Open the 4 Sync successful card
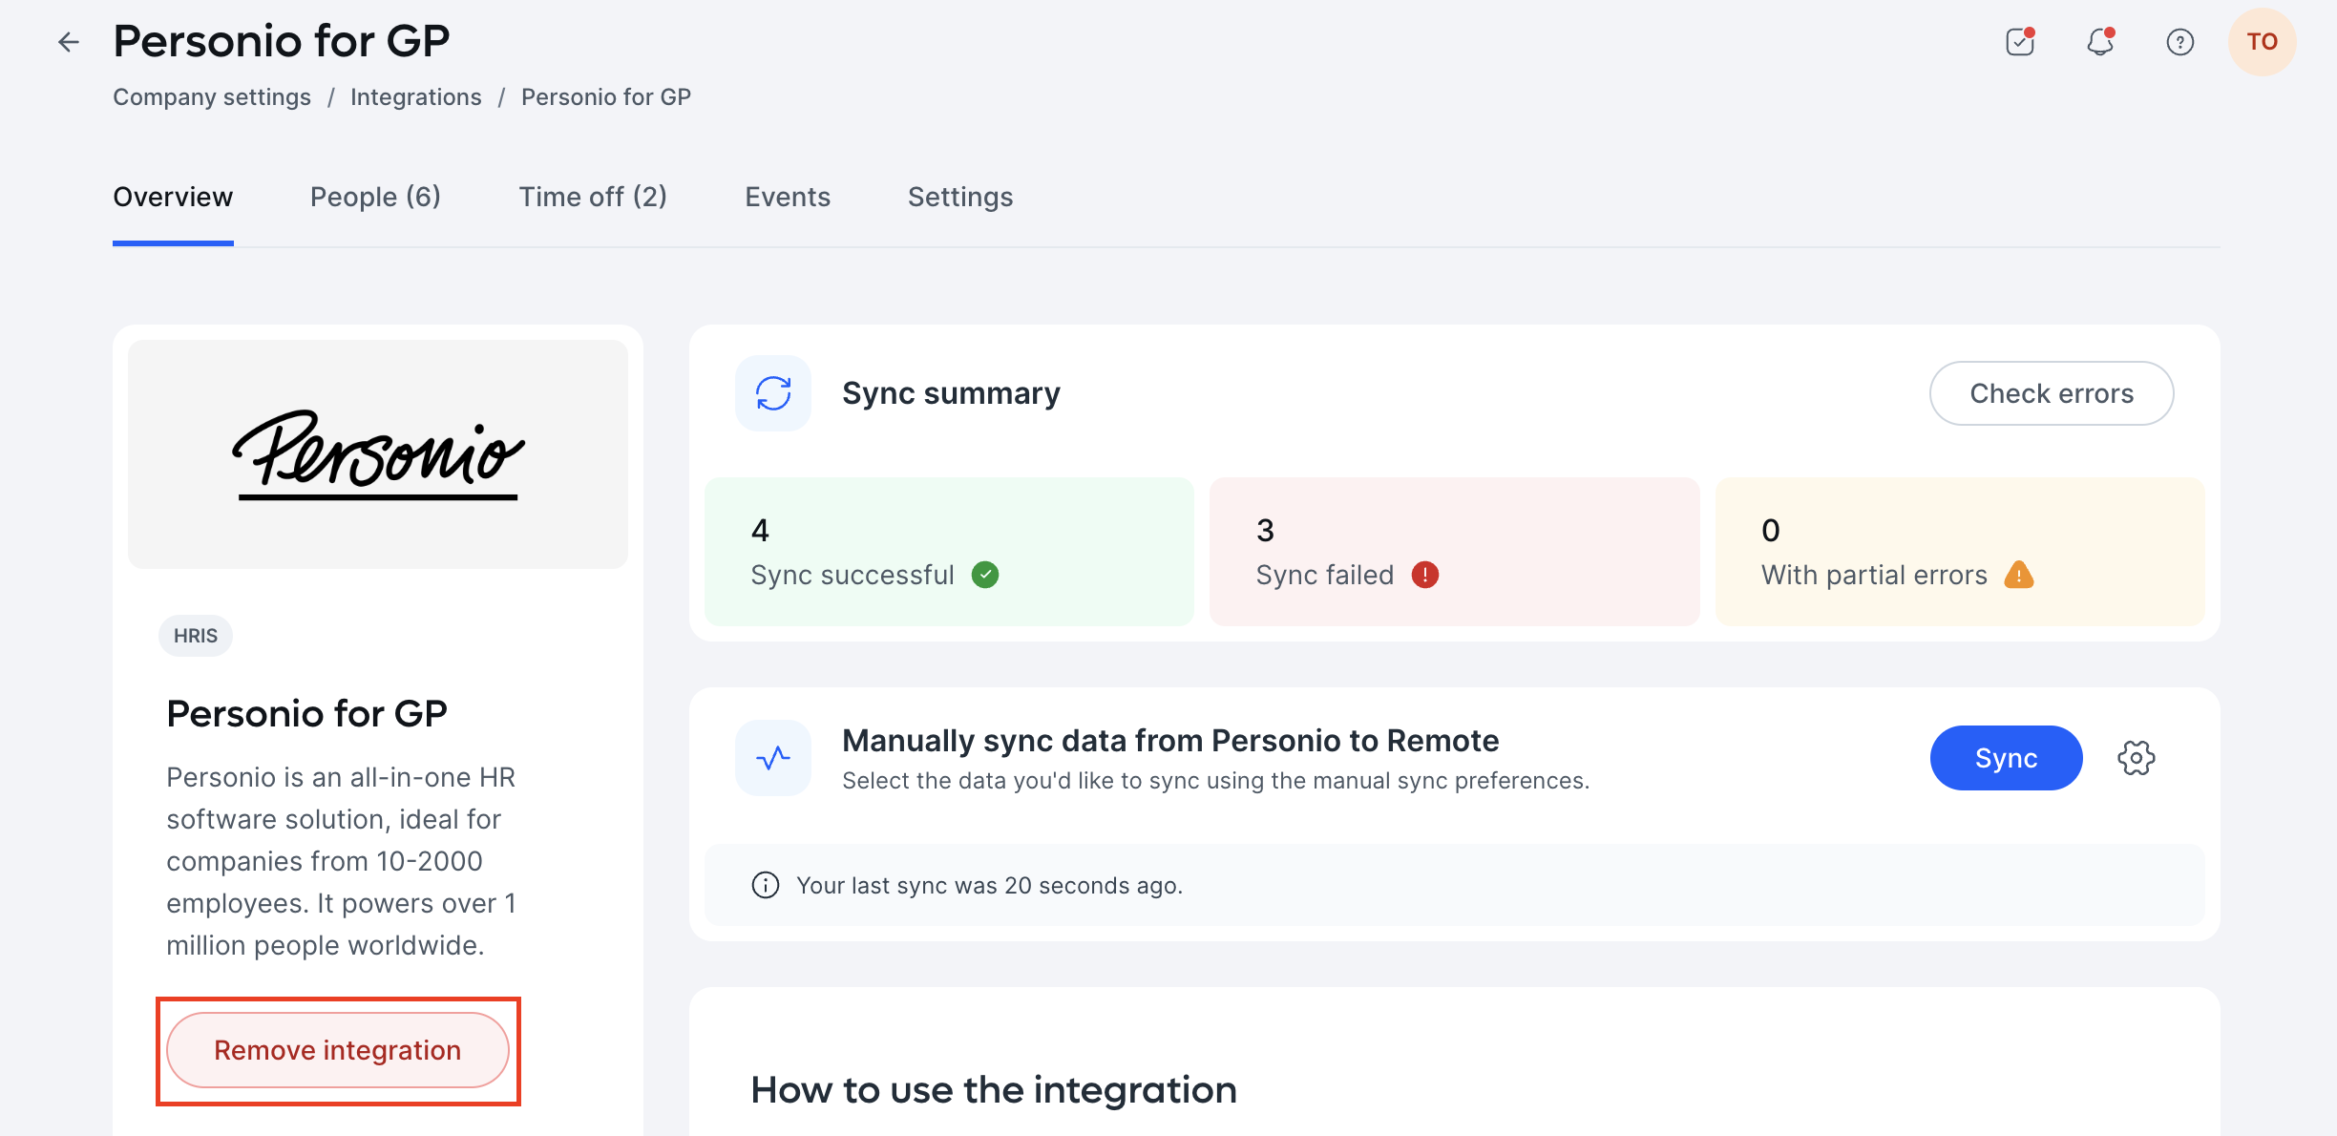The height and width of the screenshot is (1136, 2337). (949, 552)
